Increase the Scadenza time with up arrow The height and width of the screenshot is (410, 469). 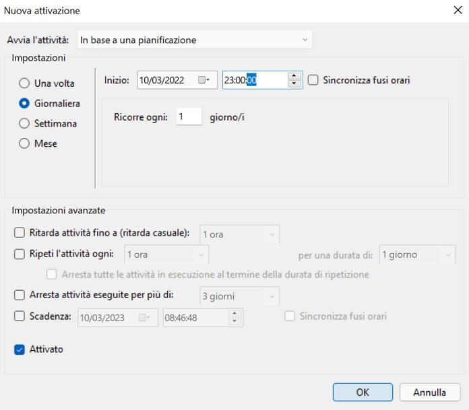coord(234,314)
